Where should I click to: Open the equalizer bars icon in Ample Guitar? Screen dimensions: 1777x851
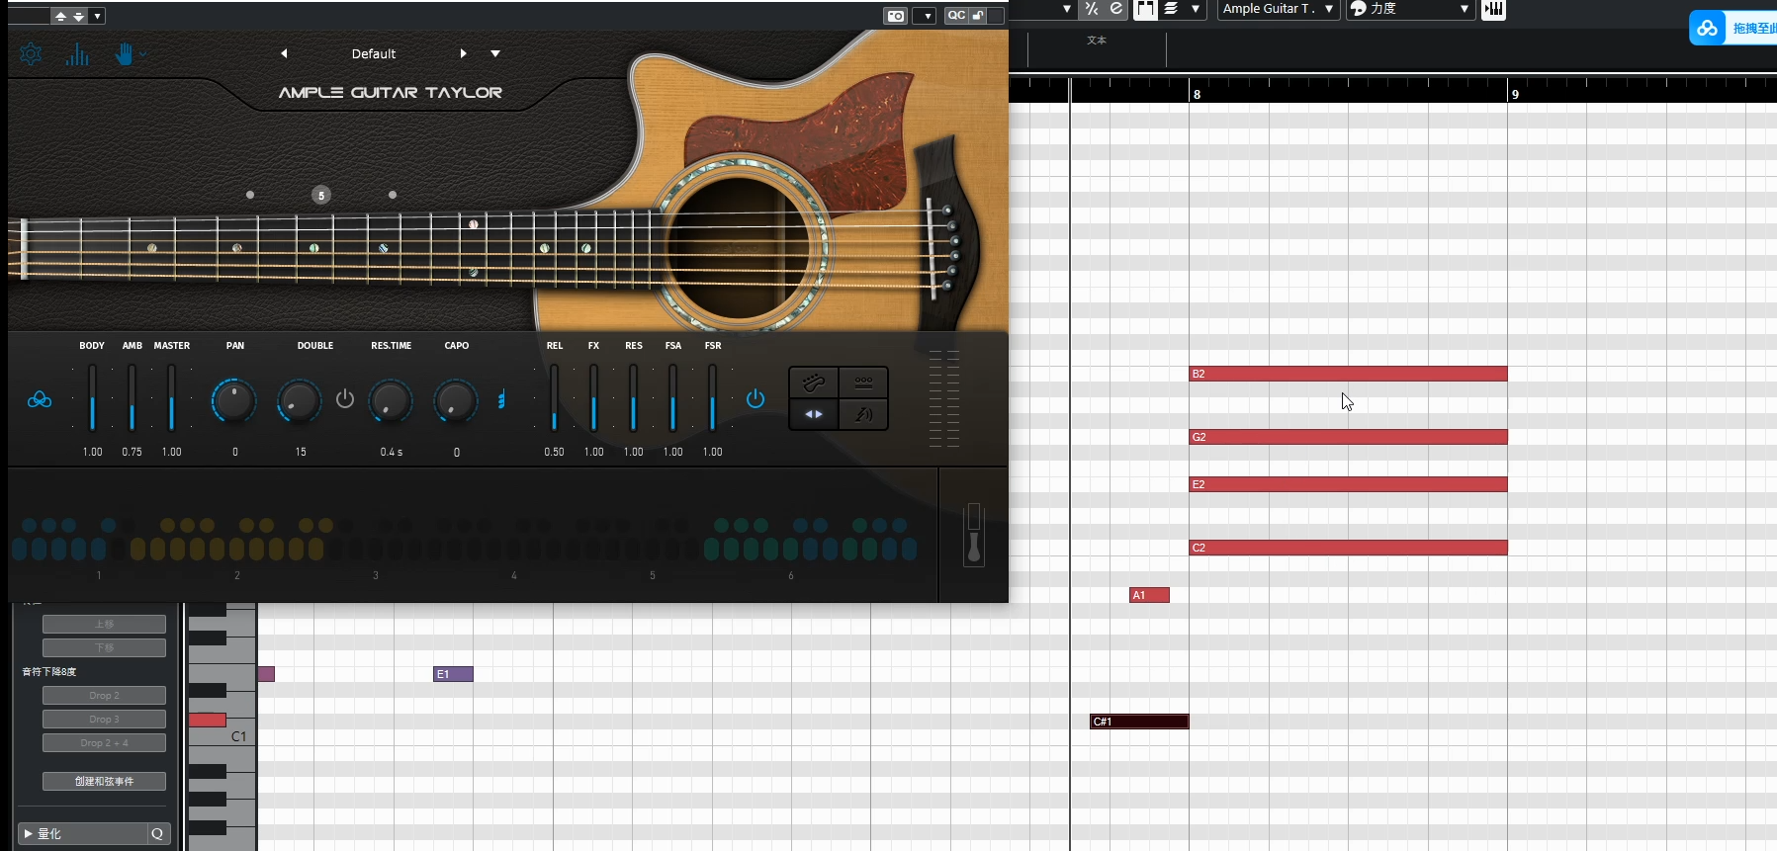click(77, 54)
